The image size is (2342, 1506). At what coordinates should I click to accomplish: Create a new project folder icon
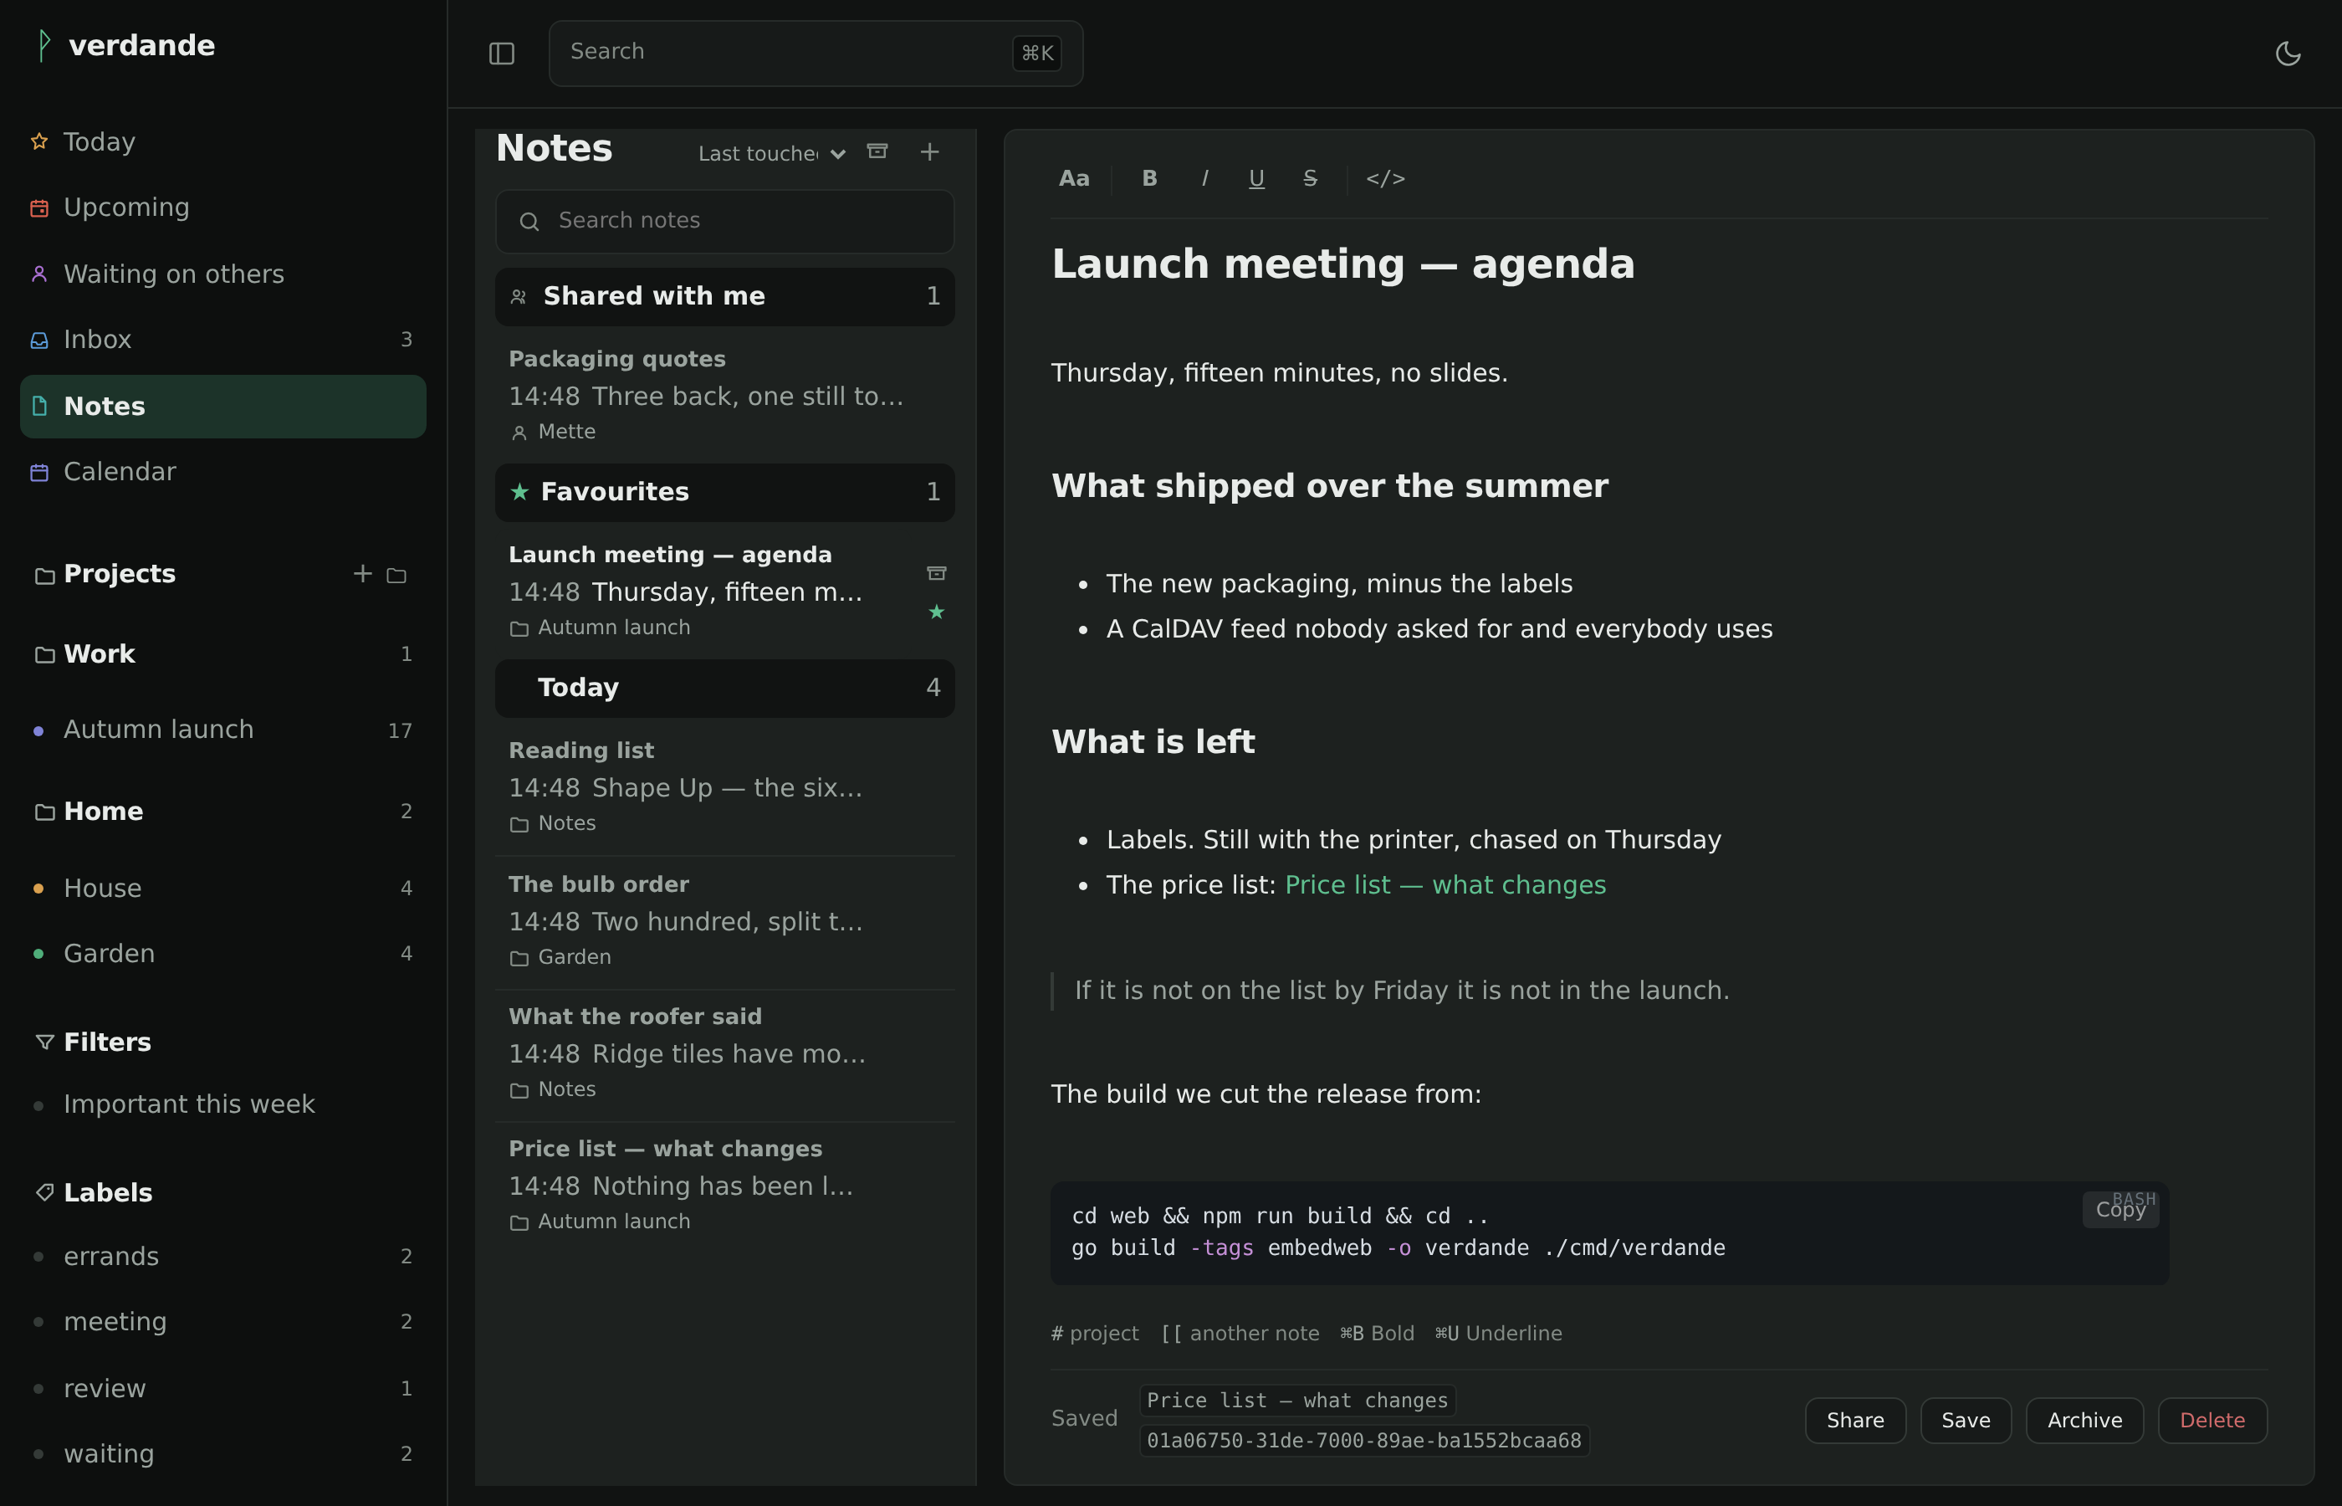pyautogui.click(x=396, y=575)
